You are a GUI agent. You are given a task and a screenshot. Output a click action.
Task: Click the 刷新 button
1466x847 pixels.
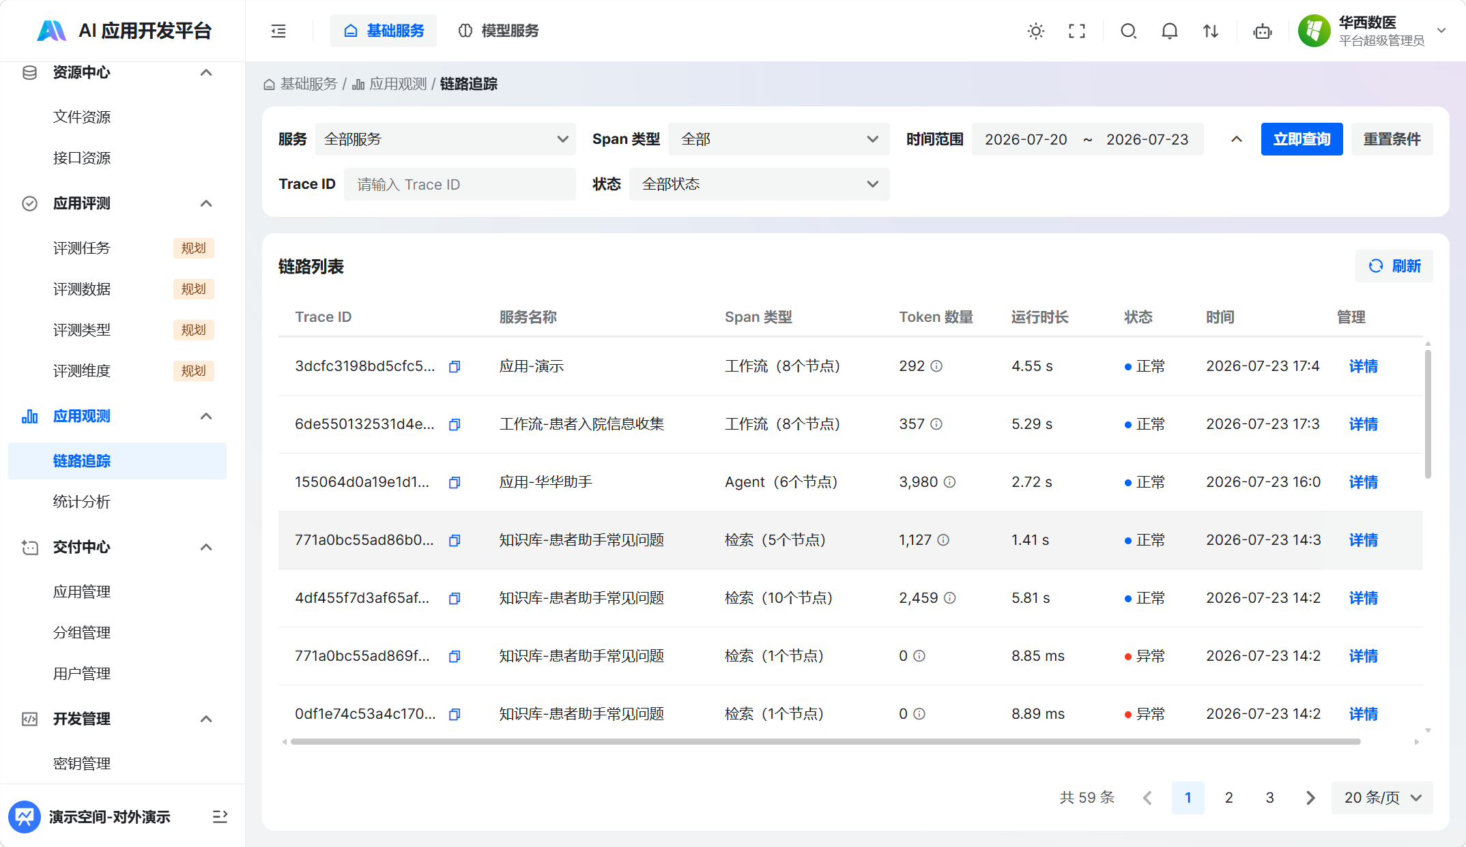coord(1394,266)
